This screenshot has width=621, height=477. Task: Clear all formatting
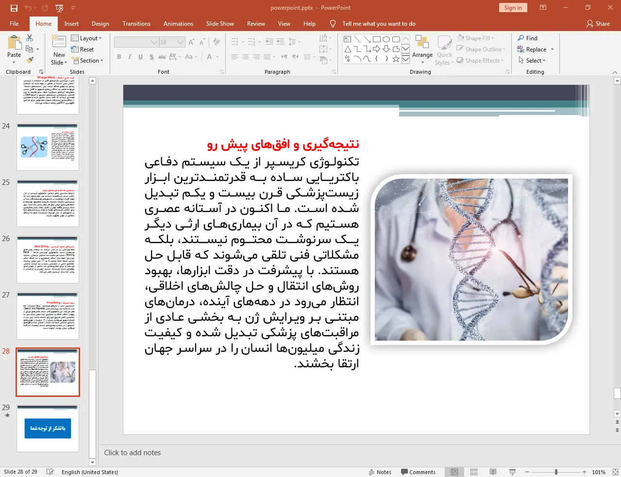click(217, 42)
